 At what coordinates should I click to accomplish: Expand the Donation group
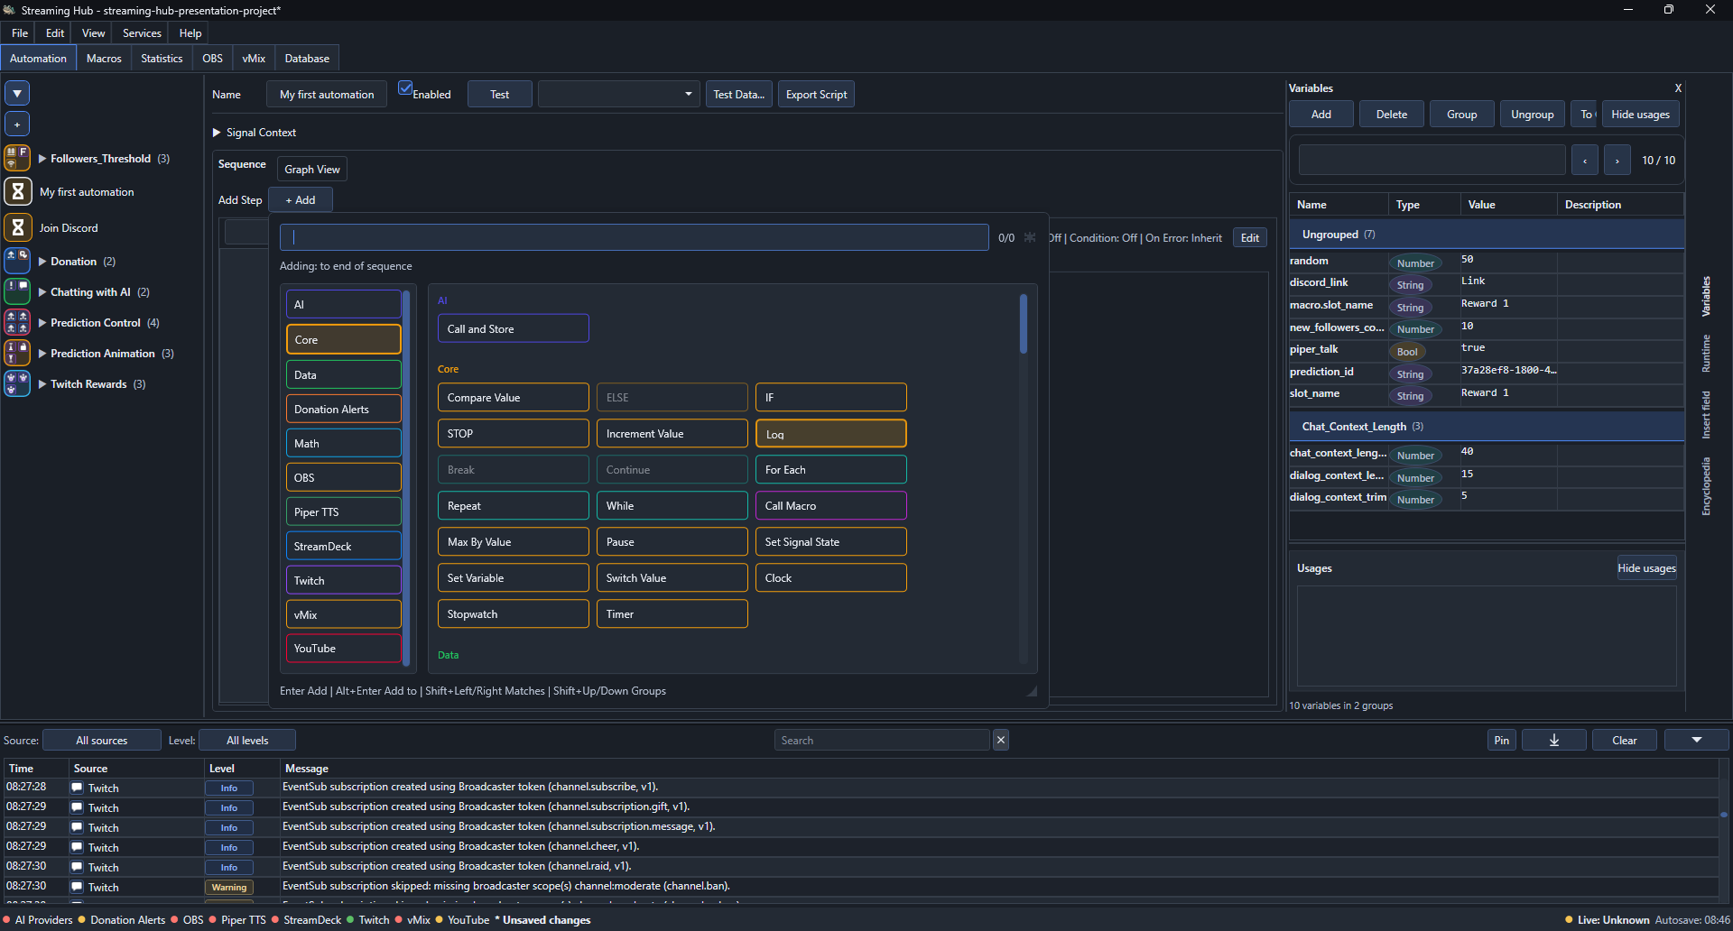pyautogui.click(x=42, y=262)
